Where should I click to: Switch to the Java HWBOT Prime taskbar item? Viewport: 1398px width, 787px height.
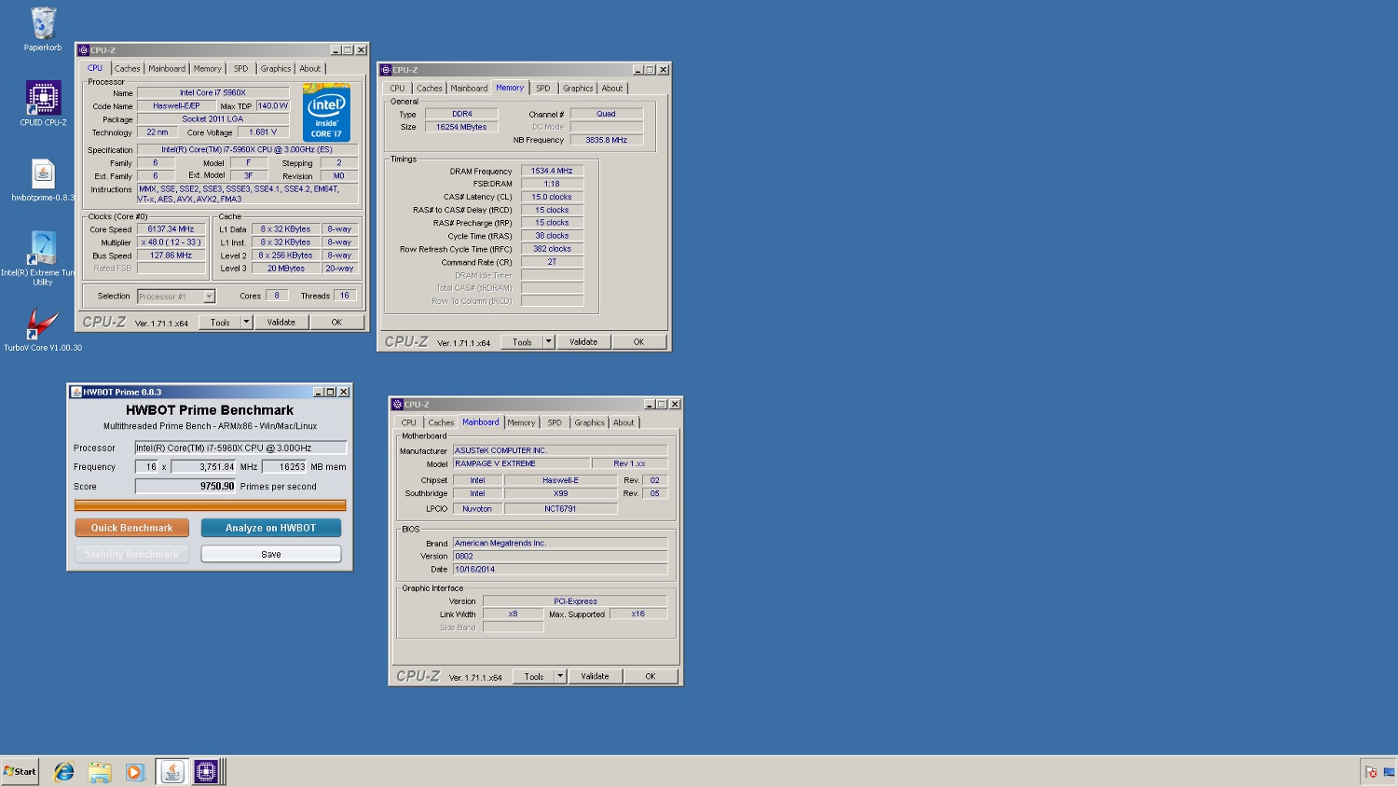[171, 772]
